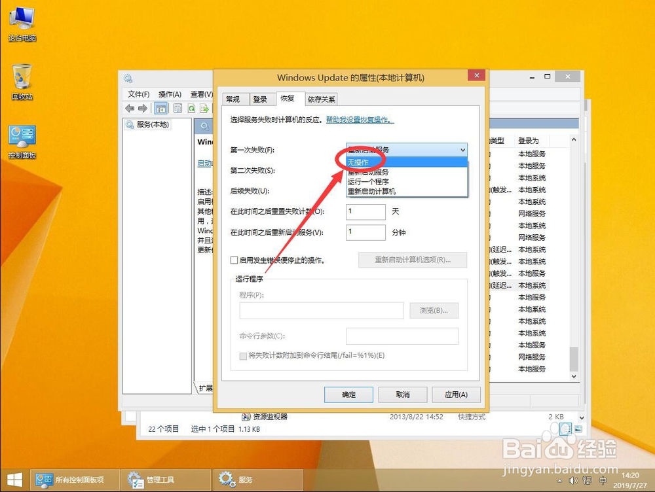
Task: Click the 程序(P) path input field
Action: [x=322, y=311]
